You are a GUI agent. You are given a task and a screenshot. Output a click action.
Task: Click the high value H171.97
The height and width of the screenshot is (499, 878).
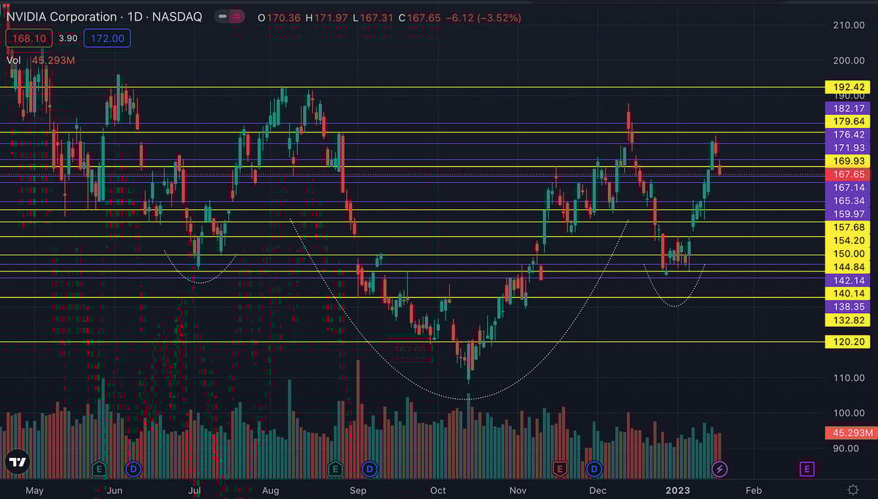pyautogui.click(x=326, y=18)
